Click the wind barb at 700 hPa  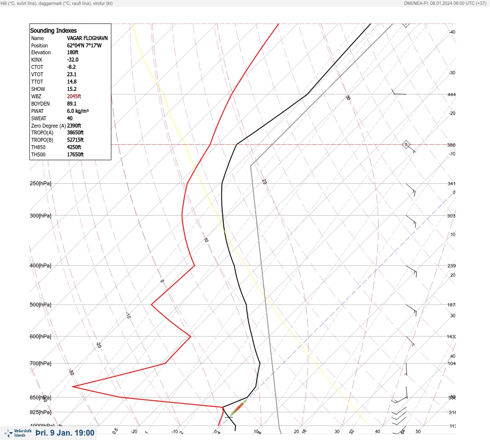pos(406,369)
